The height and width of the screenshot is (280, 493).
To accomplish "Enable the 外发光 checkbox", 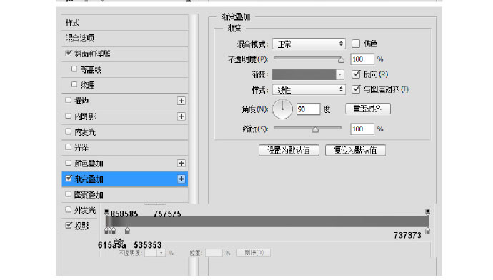I will pos(68,209).
